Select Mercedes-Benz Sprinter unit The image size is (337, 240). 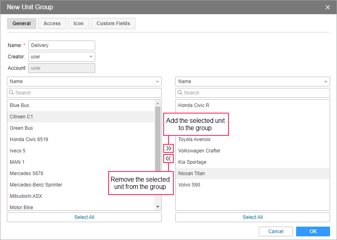tap(81, 185)
